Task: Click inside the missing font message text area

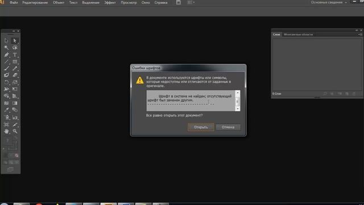Action: point(191,101)
